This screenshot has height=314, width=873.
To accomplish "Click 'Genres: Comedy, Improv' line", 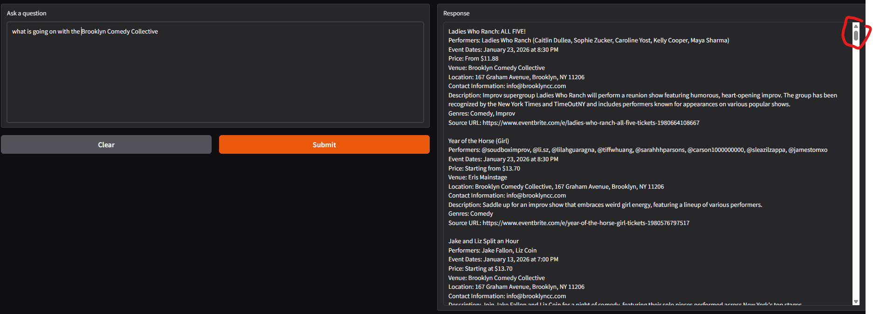I will [481, 113].
